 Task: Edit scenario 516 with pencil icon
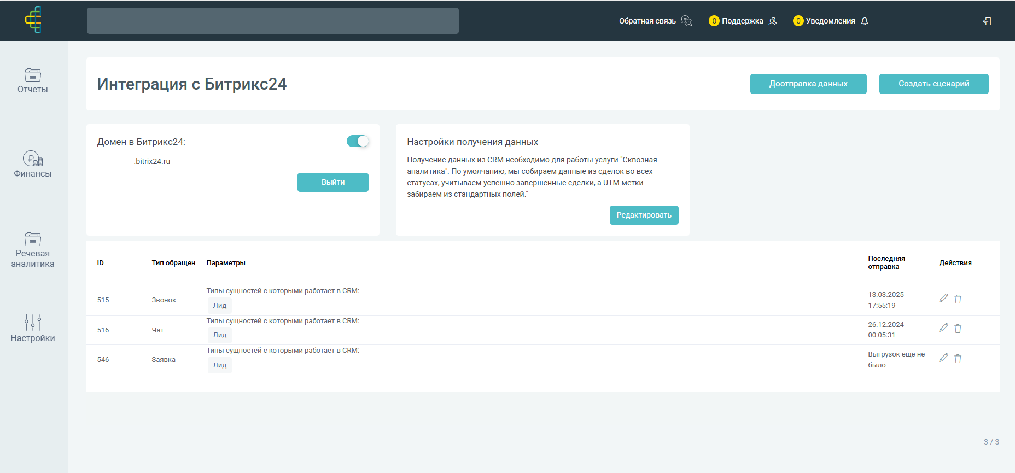943,328
